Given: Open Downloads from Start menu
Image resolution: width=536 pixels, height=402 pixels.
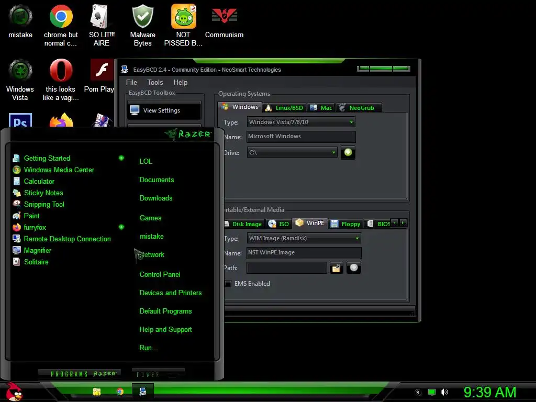Looking at the screenshot, I should tap(156, 198).
